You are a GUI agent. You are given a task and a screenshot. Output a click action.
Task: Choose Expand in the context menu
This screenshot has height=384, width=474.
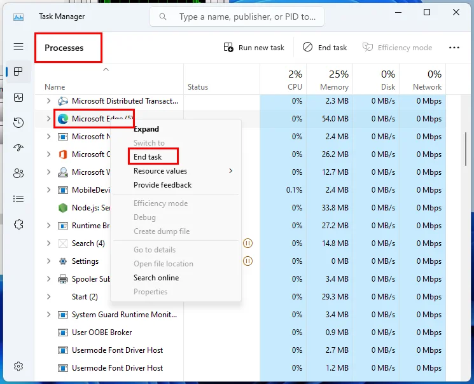tap(176, 129)
